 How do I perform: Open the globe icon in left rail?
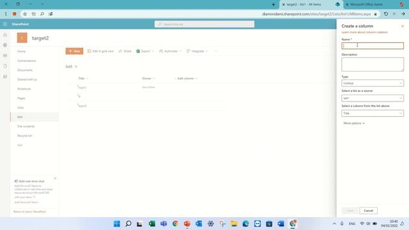[5, 45]
